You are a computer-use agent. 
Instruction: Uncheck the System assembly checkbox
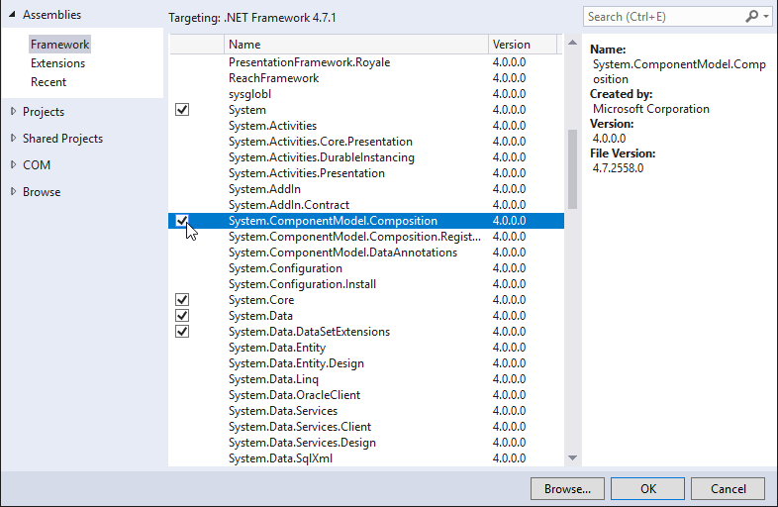182,110
